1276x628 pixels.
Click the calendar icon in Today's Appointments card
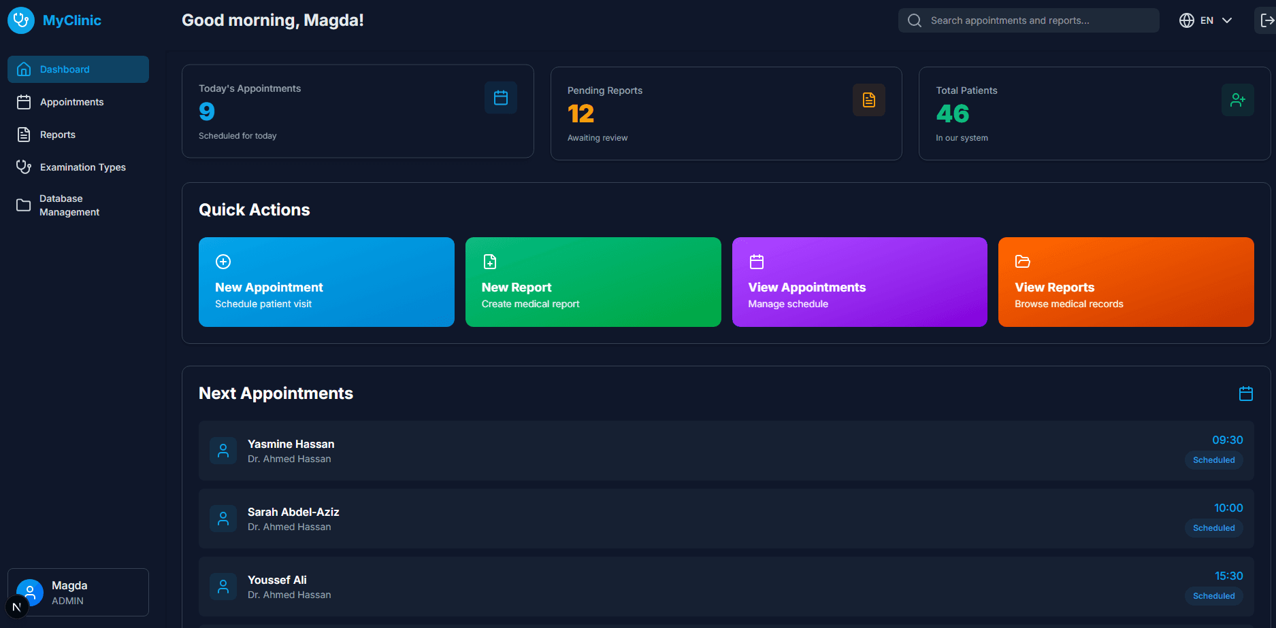click(500, 98)
